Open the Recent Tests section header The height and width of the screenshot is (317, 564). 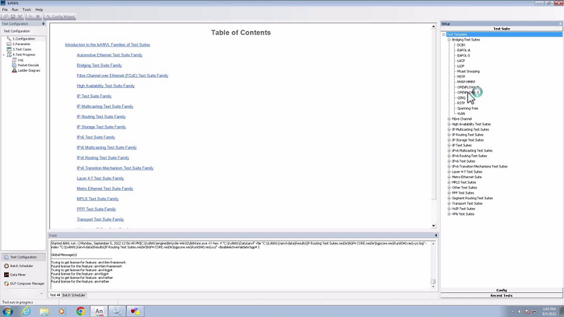[x=501, y=295]
